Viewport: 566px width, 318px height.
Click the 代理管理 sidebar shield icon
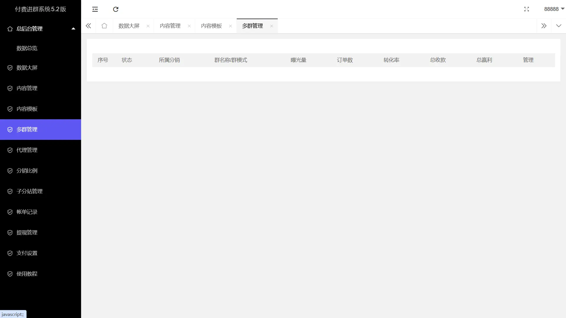[x=10, y=150]
